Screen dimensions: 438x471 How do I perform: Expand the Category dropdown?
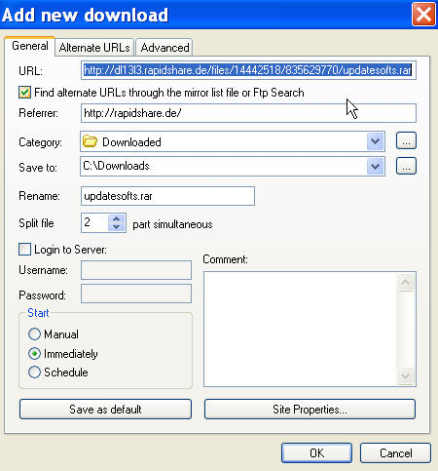point(376,141)
